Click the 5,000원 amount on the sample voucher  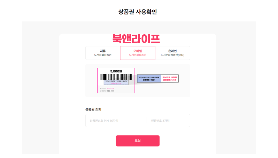coord(116,71)
